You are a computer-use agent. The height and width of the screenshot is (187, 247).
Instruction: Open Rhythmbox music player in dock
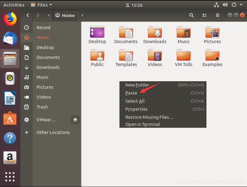(x=10, y=78)
